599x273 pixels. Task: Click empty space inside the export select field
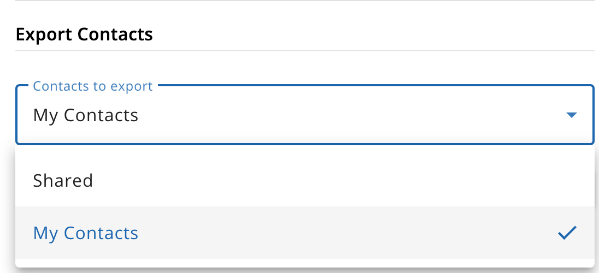coord(344,115)
